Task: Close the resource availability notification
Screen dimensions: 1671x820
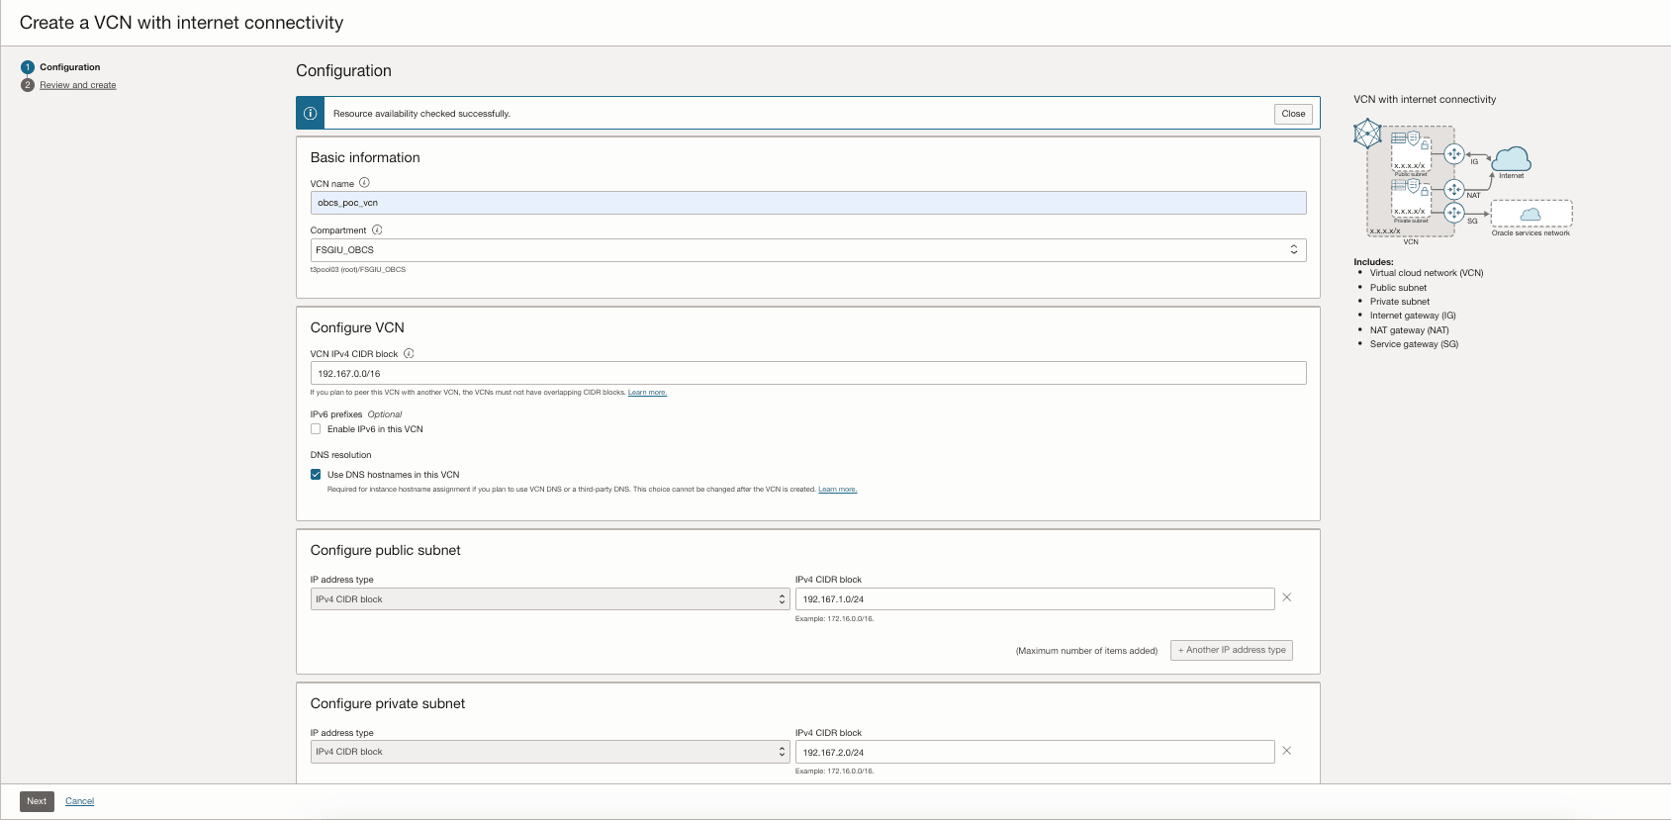Action: click(1293, 114)
